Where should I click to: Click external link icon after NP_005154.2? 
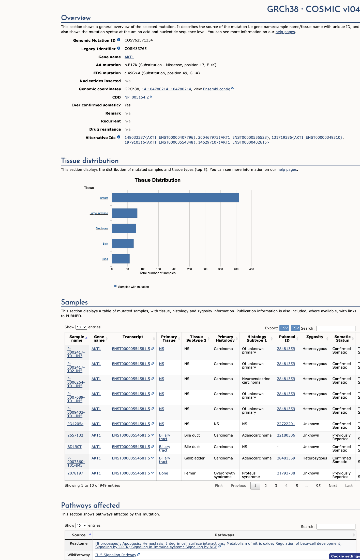pos(151,96)
